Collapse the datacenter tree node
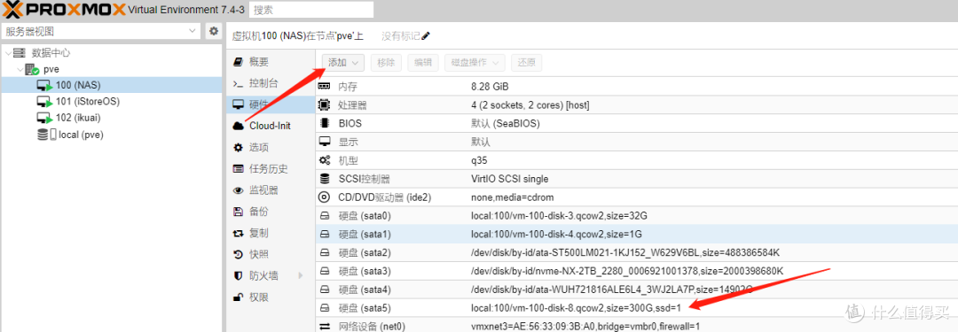 [x=8, y=53]
